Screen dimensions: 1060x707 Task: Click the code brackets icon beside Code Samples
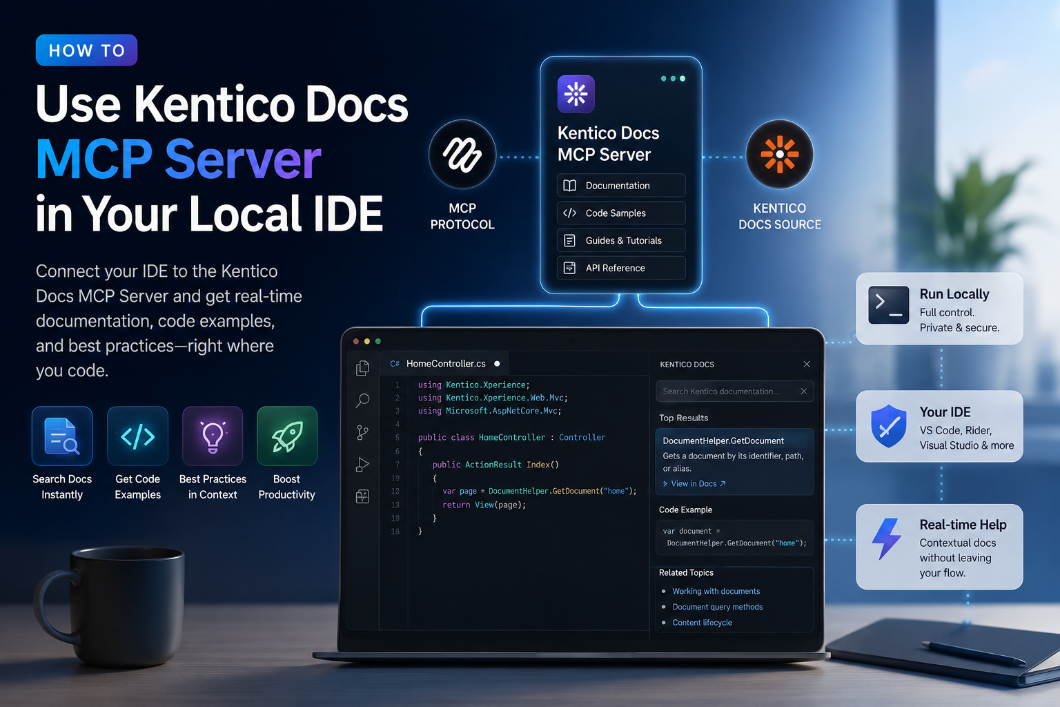click(x=570, y=213)
